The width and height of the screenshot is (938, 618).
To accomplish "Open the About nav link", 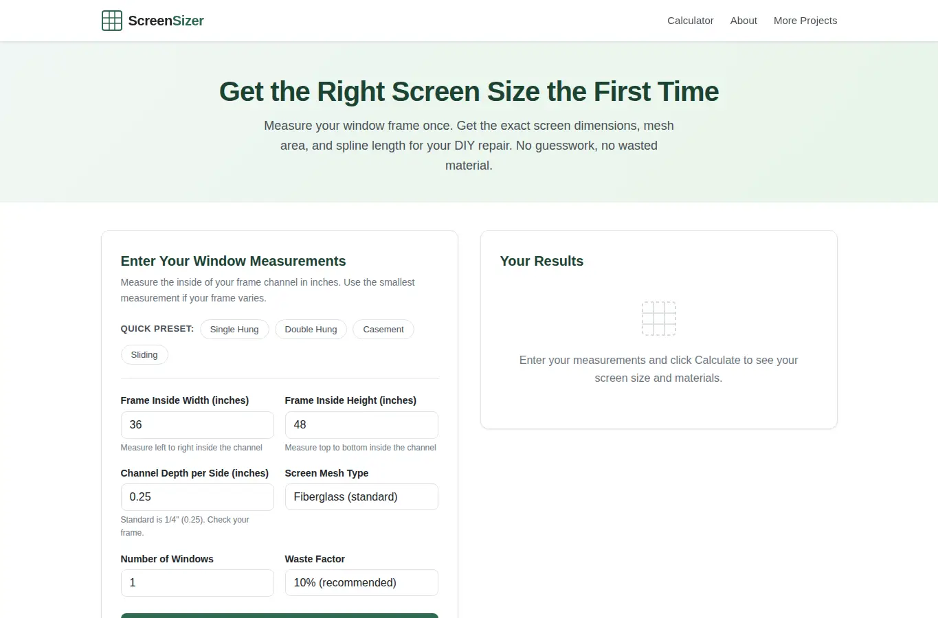I will point(744,21).
